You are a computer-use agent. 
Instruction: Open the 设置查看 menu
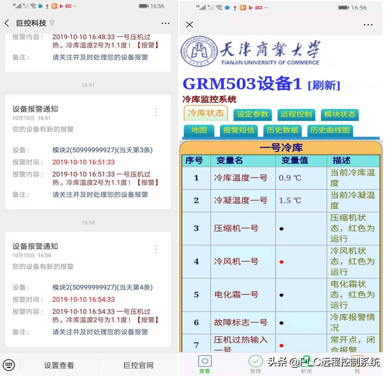pos(59,365)
